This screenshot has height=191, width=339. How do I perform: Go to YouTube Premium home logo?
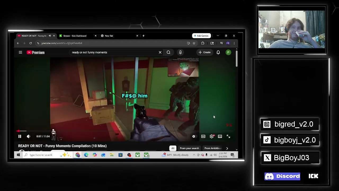(35, 53)
